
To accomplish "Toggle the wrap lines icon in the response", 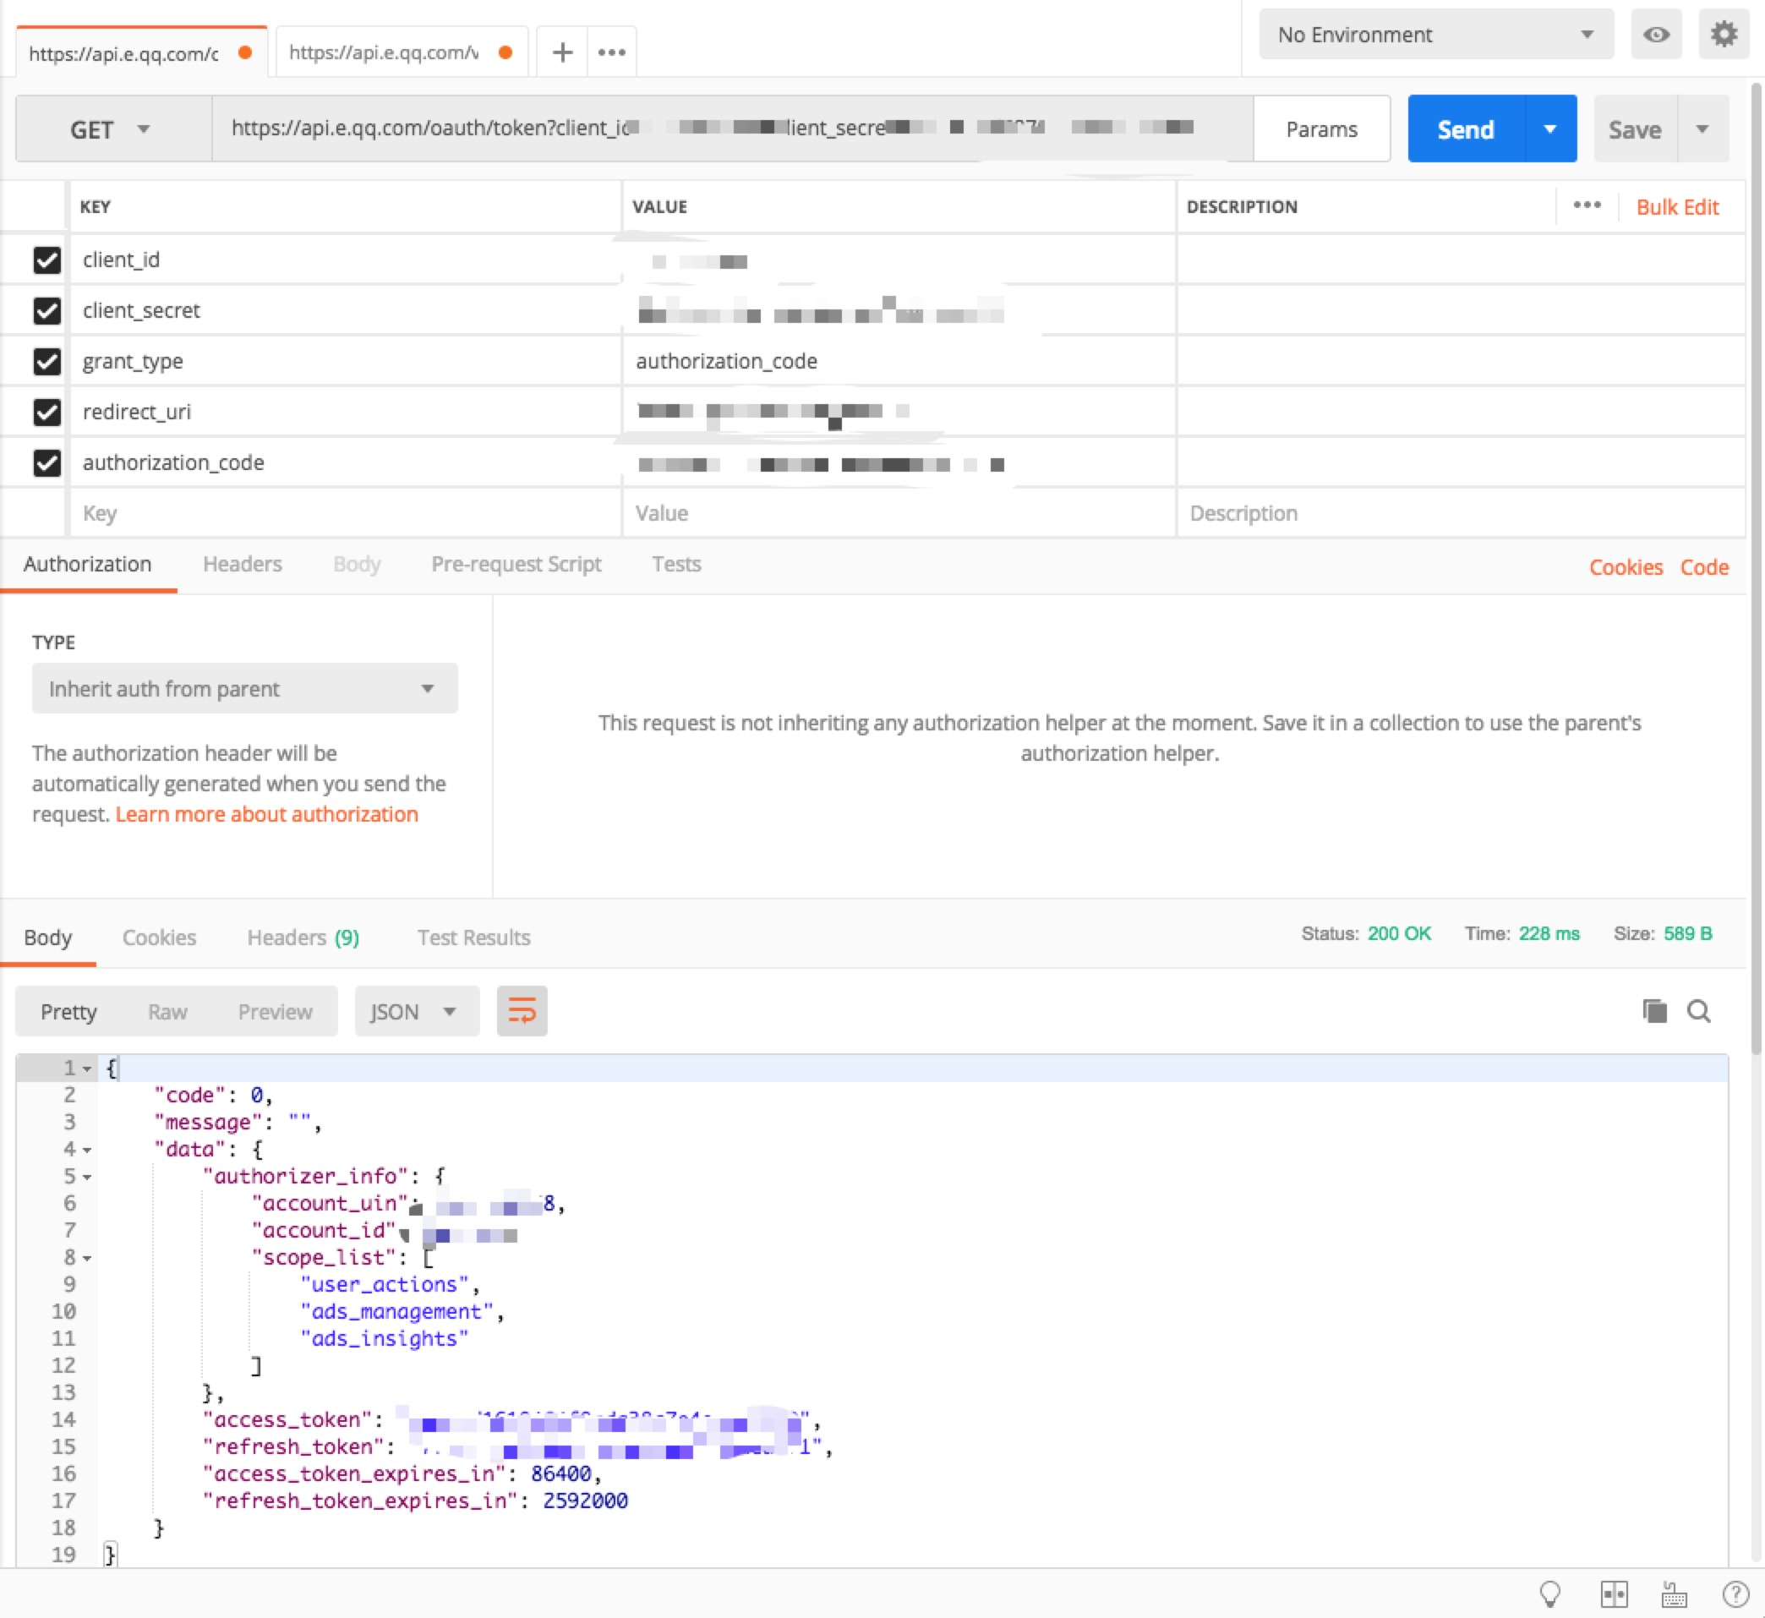I will click(522, 1011).
